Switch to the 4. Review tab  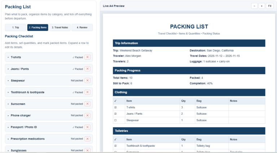(x=82, y=27)
